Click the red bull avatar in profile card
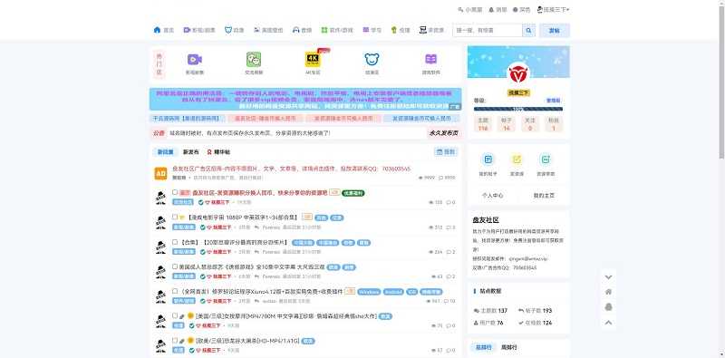725x358 pixels. 518,73
